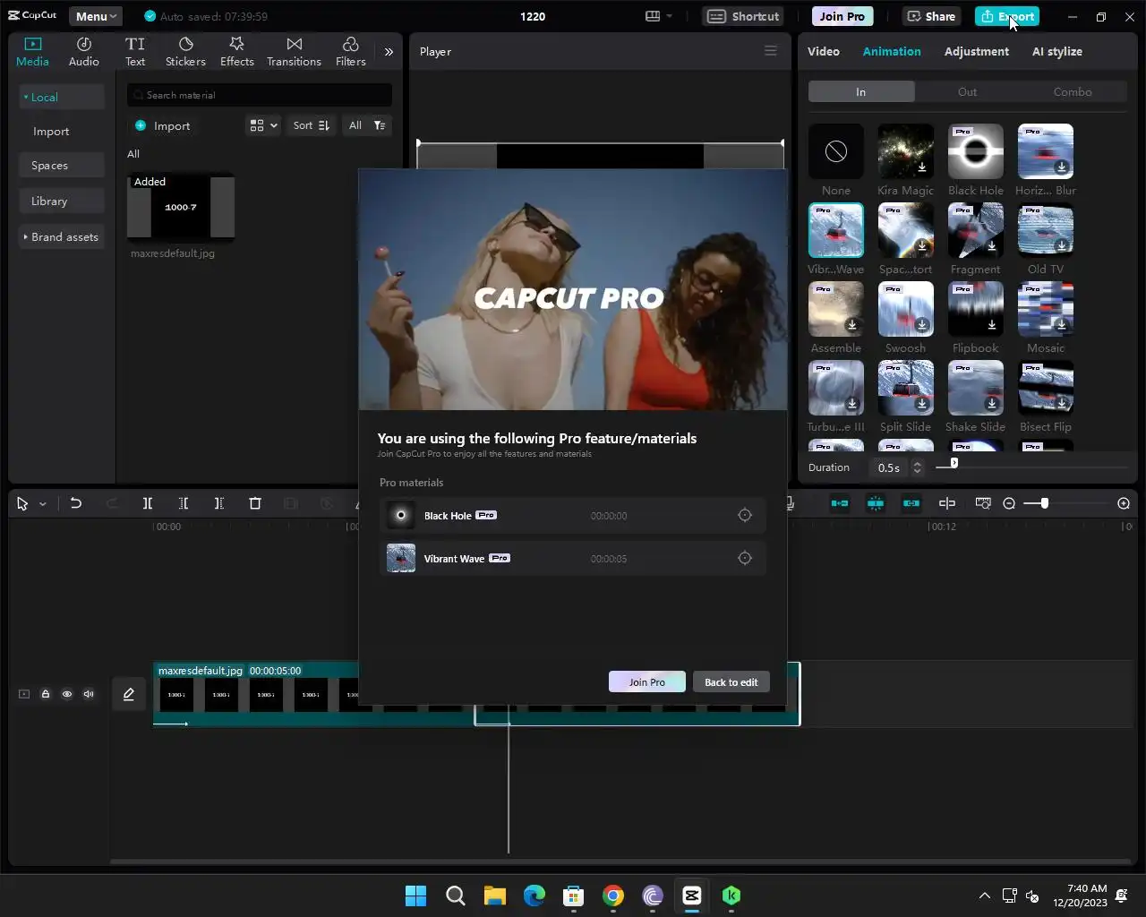Switch to the AI stylize tab
1146x917 pixels.
point(1057,51)
